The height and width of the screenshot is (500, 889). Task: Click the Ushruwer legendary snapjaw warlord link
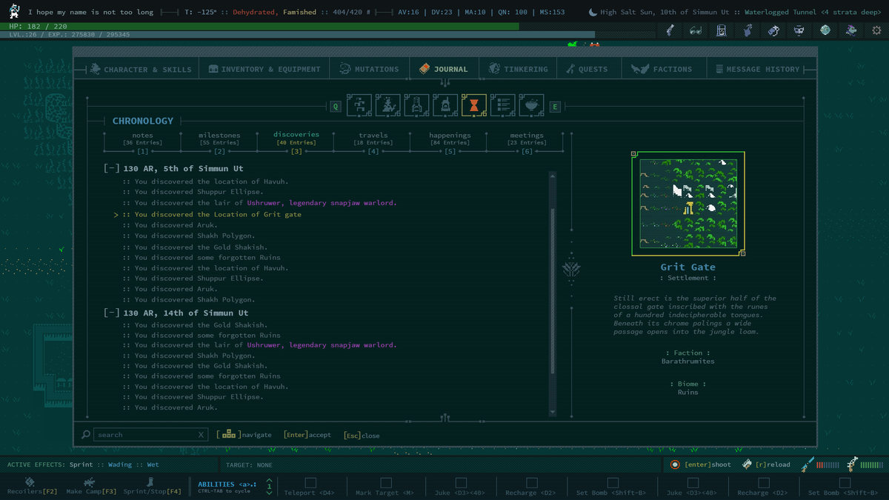pyautogui.click(x=324, y=202)
